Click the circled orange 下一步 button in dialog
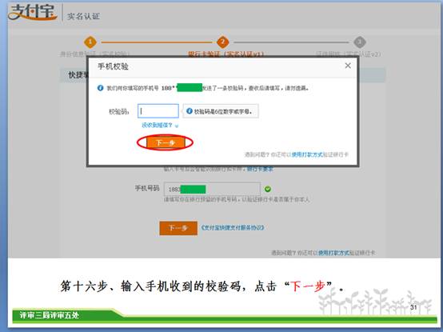The height and width of the screenshot is (332, 443). click(x=166, y=142)
